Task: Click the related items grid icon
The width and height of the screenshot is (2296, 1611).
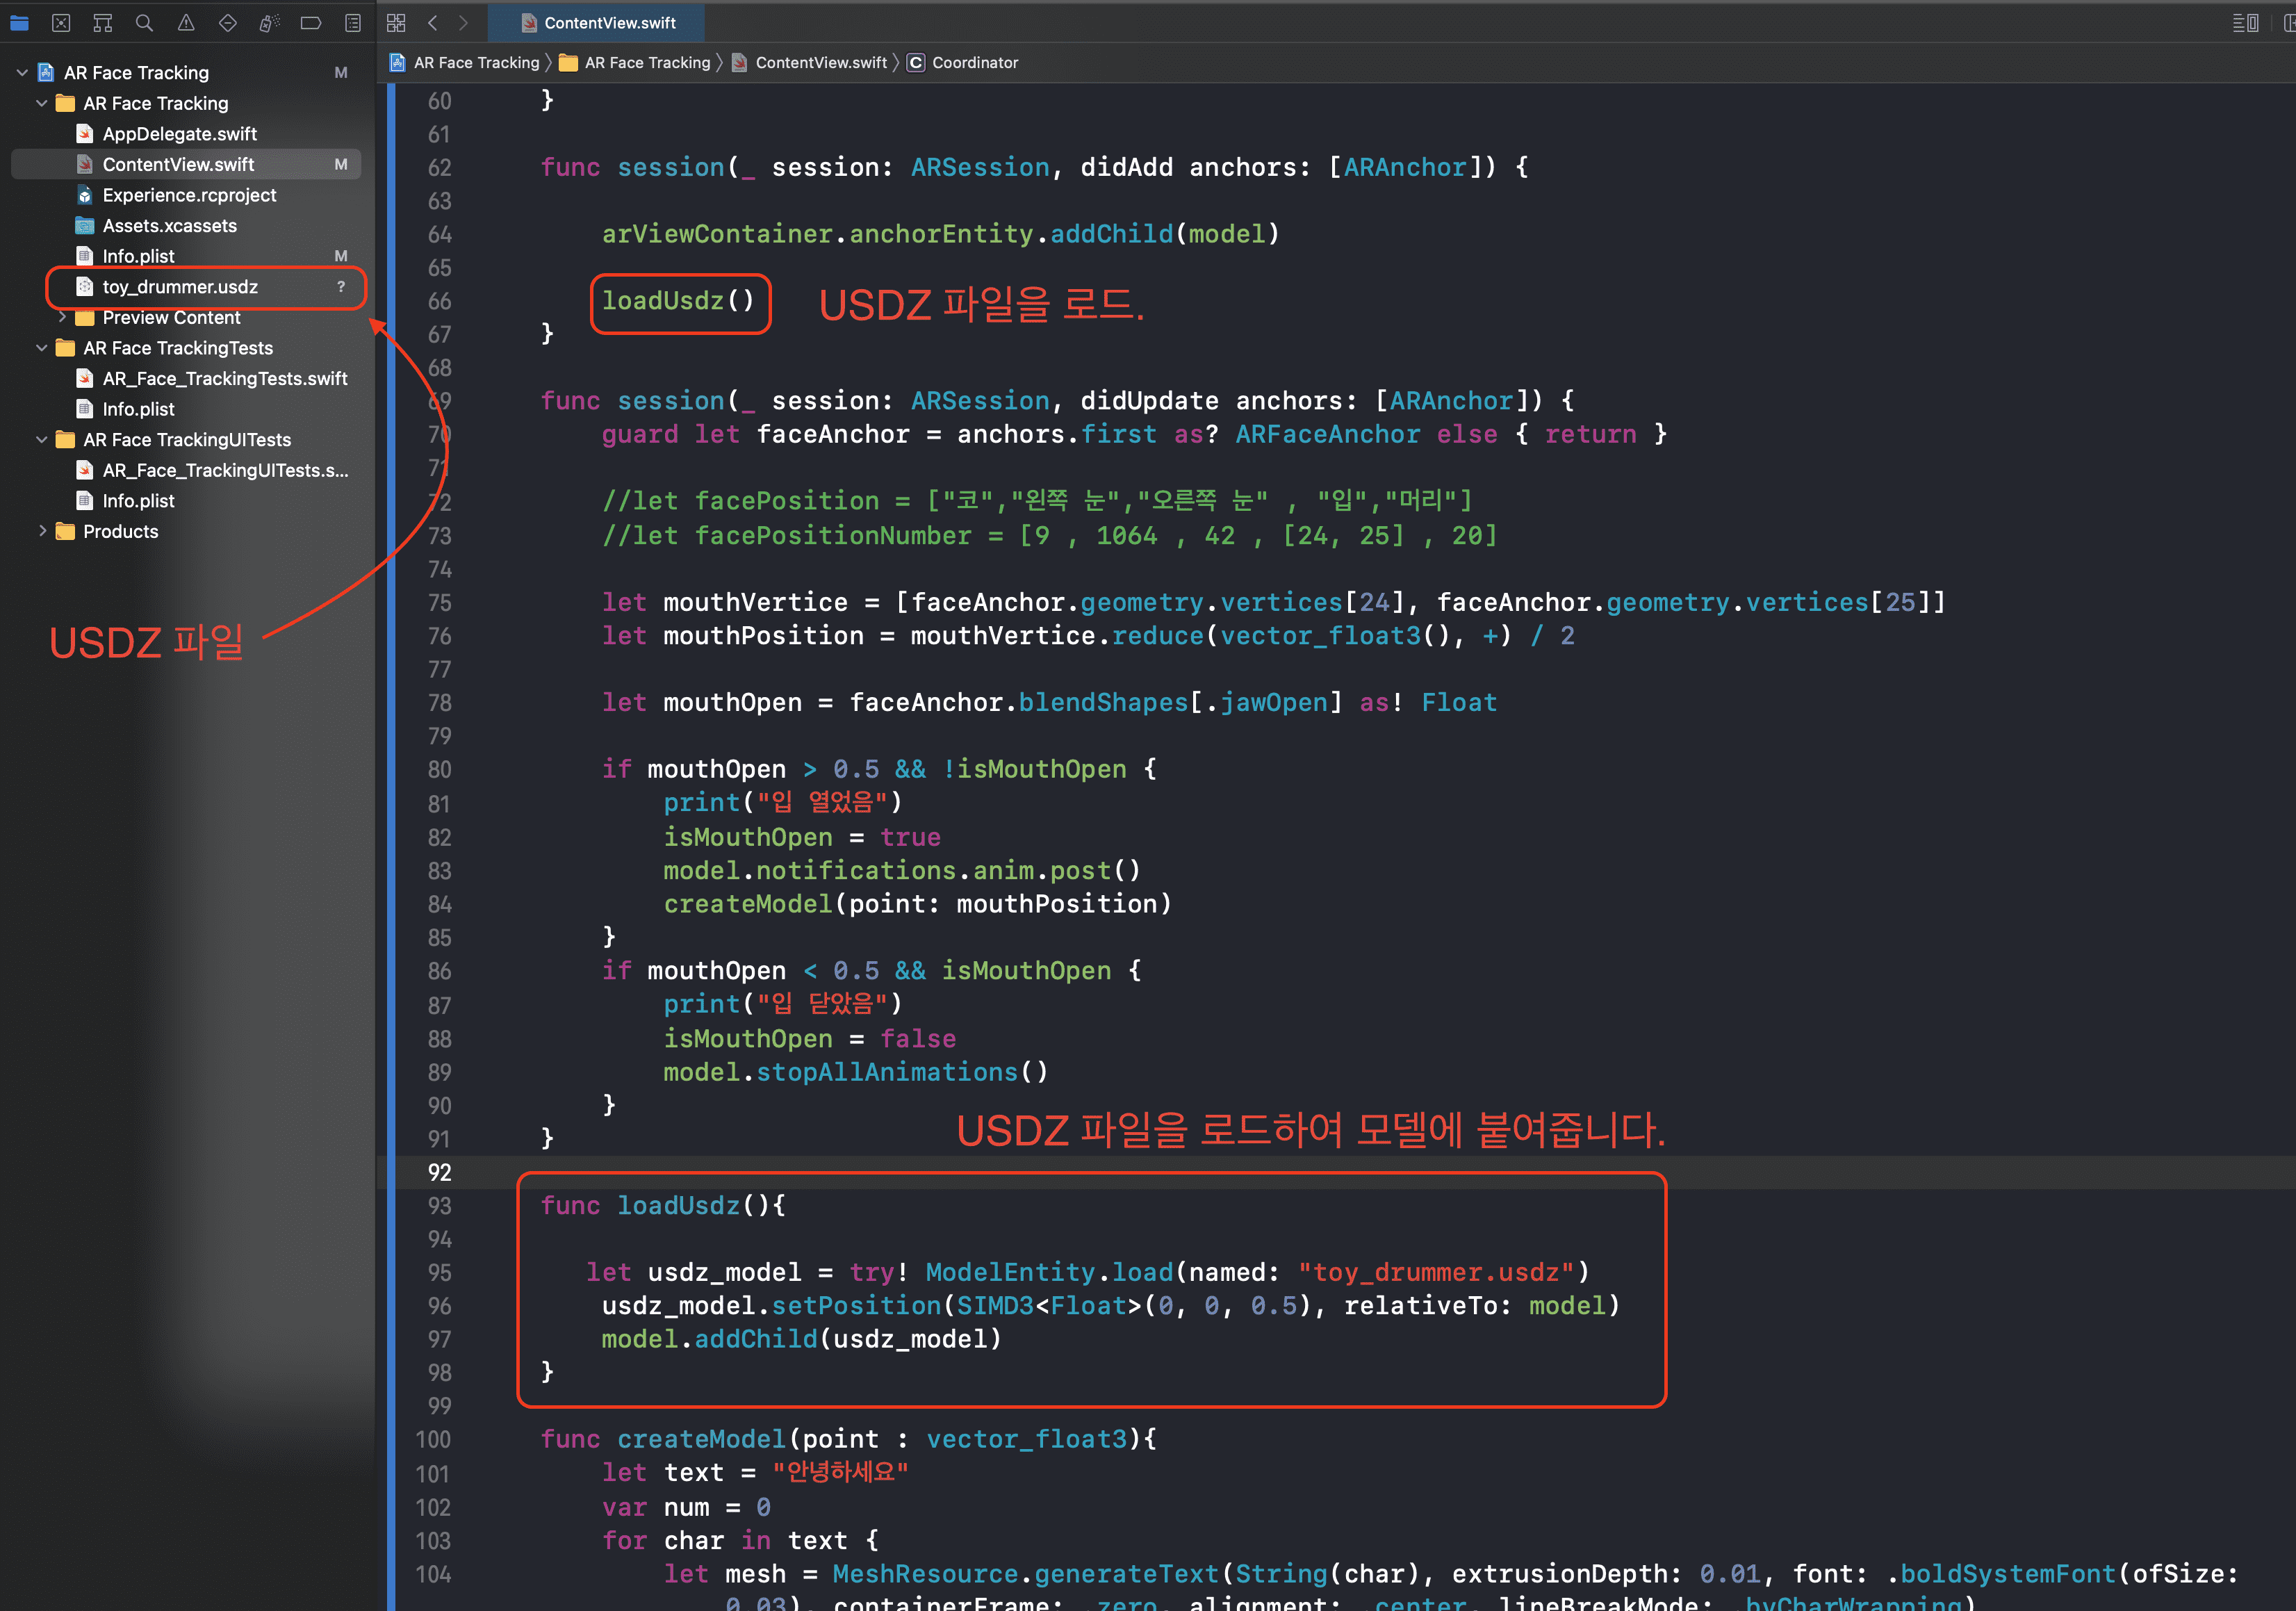Action: [x=396, y=22]
